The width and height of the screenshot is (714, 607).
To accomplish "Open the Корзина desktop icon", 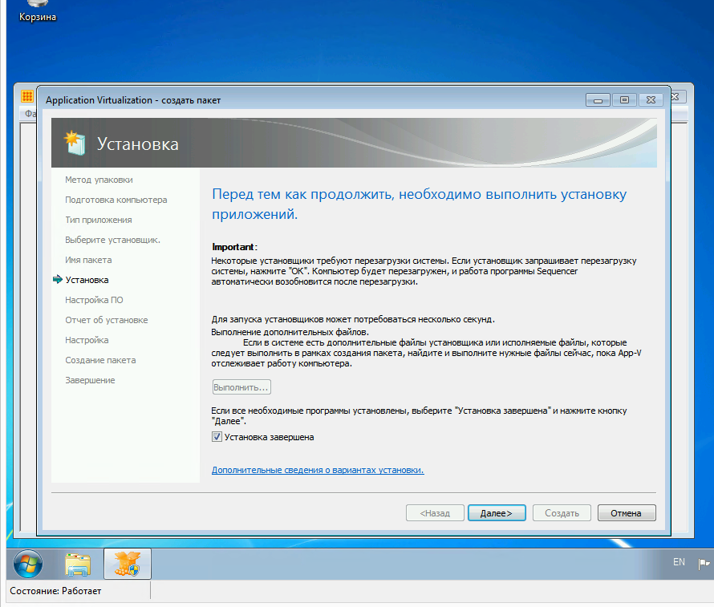I will 38,11.
